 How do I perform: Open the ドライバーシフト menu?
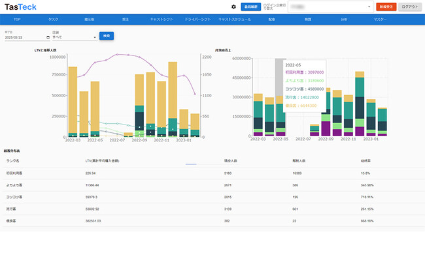[197, 21]
